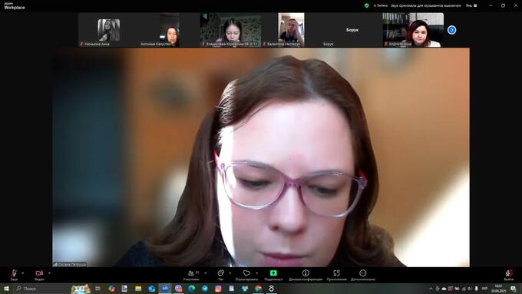
Task: Expand audio options arrow beside Звук
Action: 22,273
